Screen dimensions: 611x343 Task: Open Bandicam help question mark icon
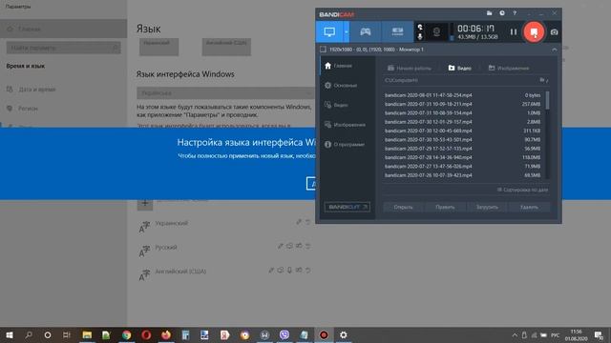point(515,13)
